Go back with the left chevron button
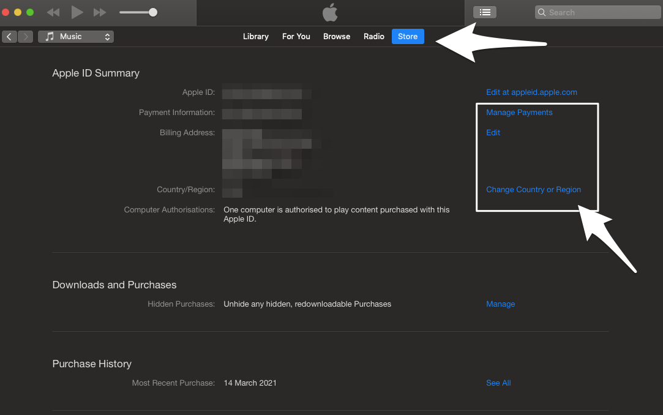The width and height of the screenshot is (663, 415). coord(9,37)
